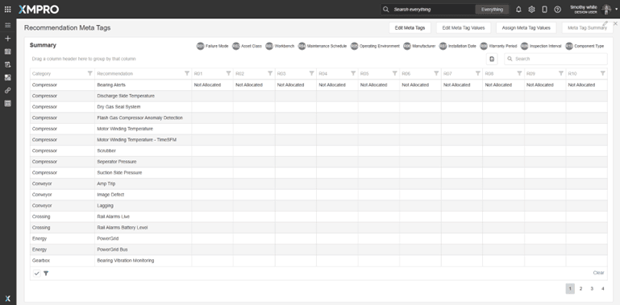
Task: Open the notifications bell
Action: pos(518,10)
